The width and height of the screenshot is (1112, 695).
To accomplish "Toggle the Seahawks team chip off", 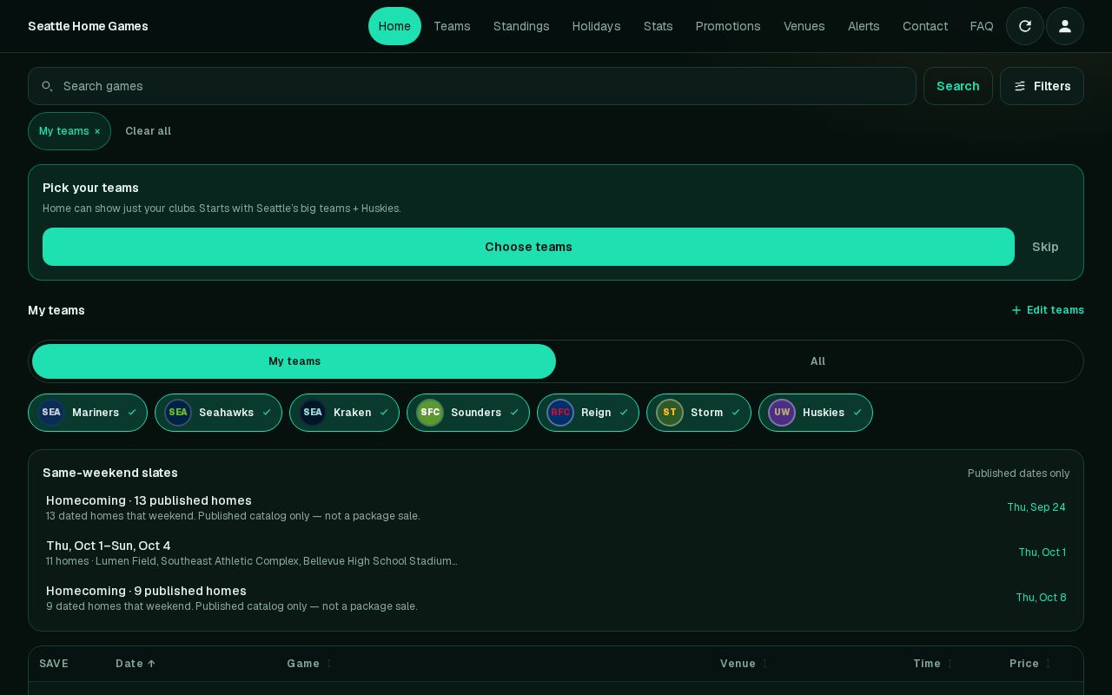I will pos(218,413).
